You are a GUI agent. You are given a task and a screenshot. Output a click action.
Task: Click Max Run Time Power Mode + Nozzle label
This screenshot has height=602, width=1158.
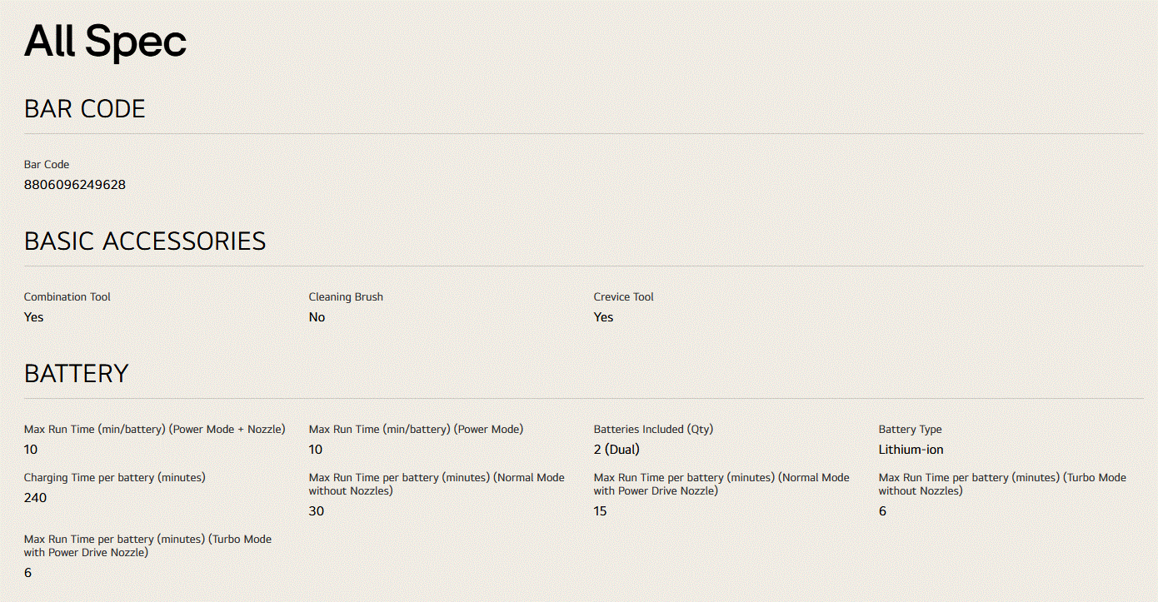pos(155,430)
